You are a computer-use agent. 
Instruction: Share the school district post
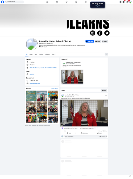tap(100, 133)
